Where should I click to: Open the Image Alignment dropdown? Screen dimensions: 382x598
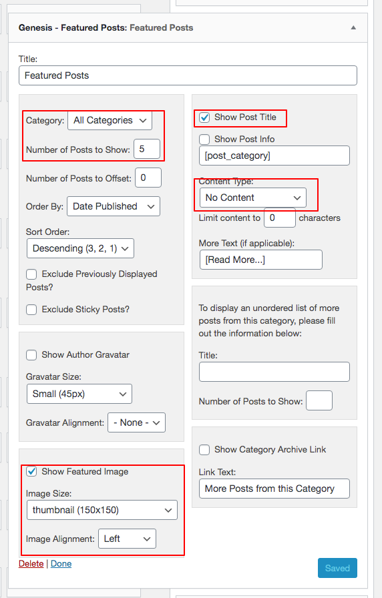[x=127, y=539]
